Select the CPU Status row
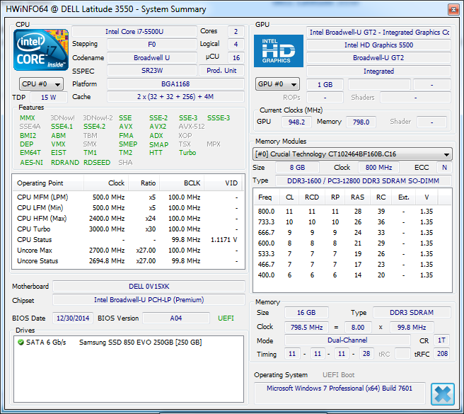The image size is (464, 414). 128,240
